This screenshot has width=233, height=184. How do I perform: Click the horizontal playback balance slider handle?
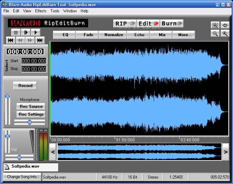(19, 157)
